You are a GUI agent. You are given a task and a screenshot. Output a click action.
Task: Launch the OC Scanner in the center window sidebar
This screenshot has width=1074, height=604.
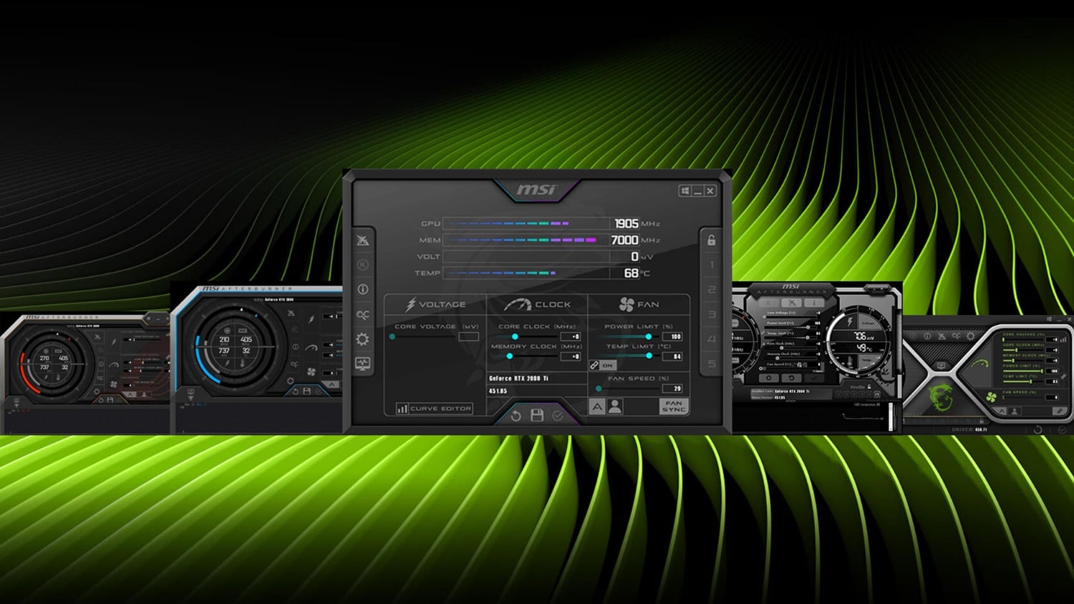point(363,314)
